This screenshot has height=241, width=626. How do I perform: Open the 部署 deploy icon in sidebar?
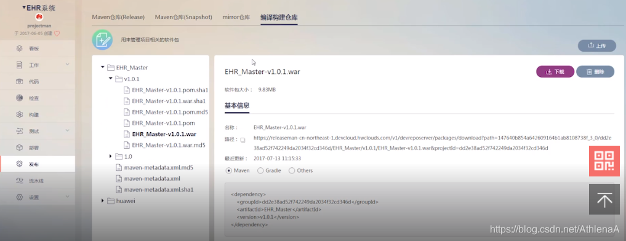20,148
